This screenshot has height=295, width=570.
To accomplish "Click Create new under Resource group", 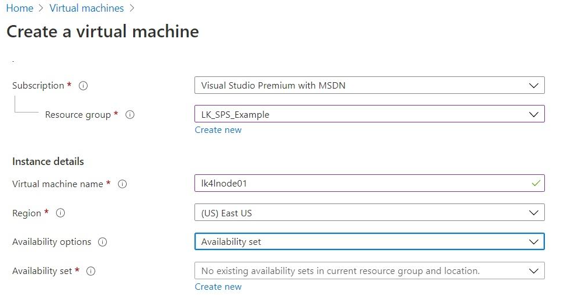I will [218, 130].
